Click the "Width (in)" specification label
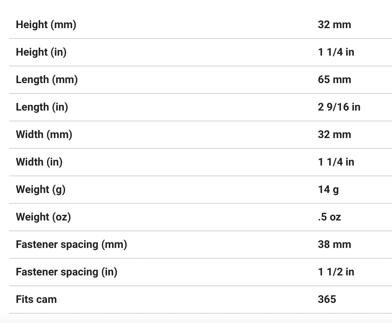Viewport: 392px width, 323px height. [39, 162]
